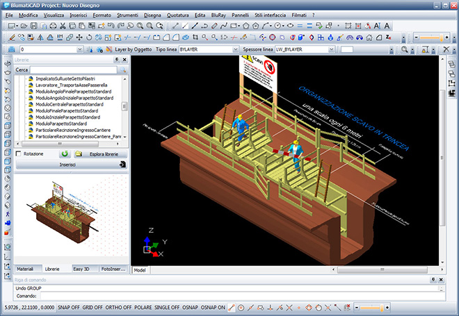Select the Move tool cross-arrows icon
Viewport: 459px width, 316px height.
click(x=78, y=37)
